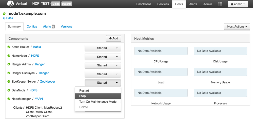
Task: Select Turn On Maintenance Mode option
Action: (98, 102)
